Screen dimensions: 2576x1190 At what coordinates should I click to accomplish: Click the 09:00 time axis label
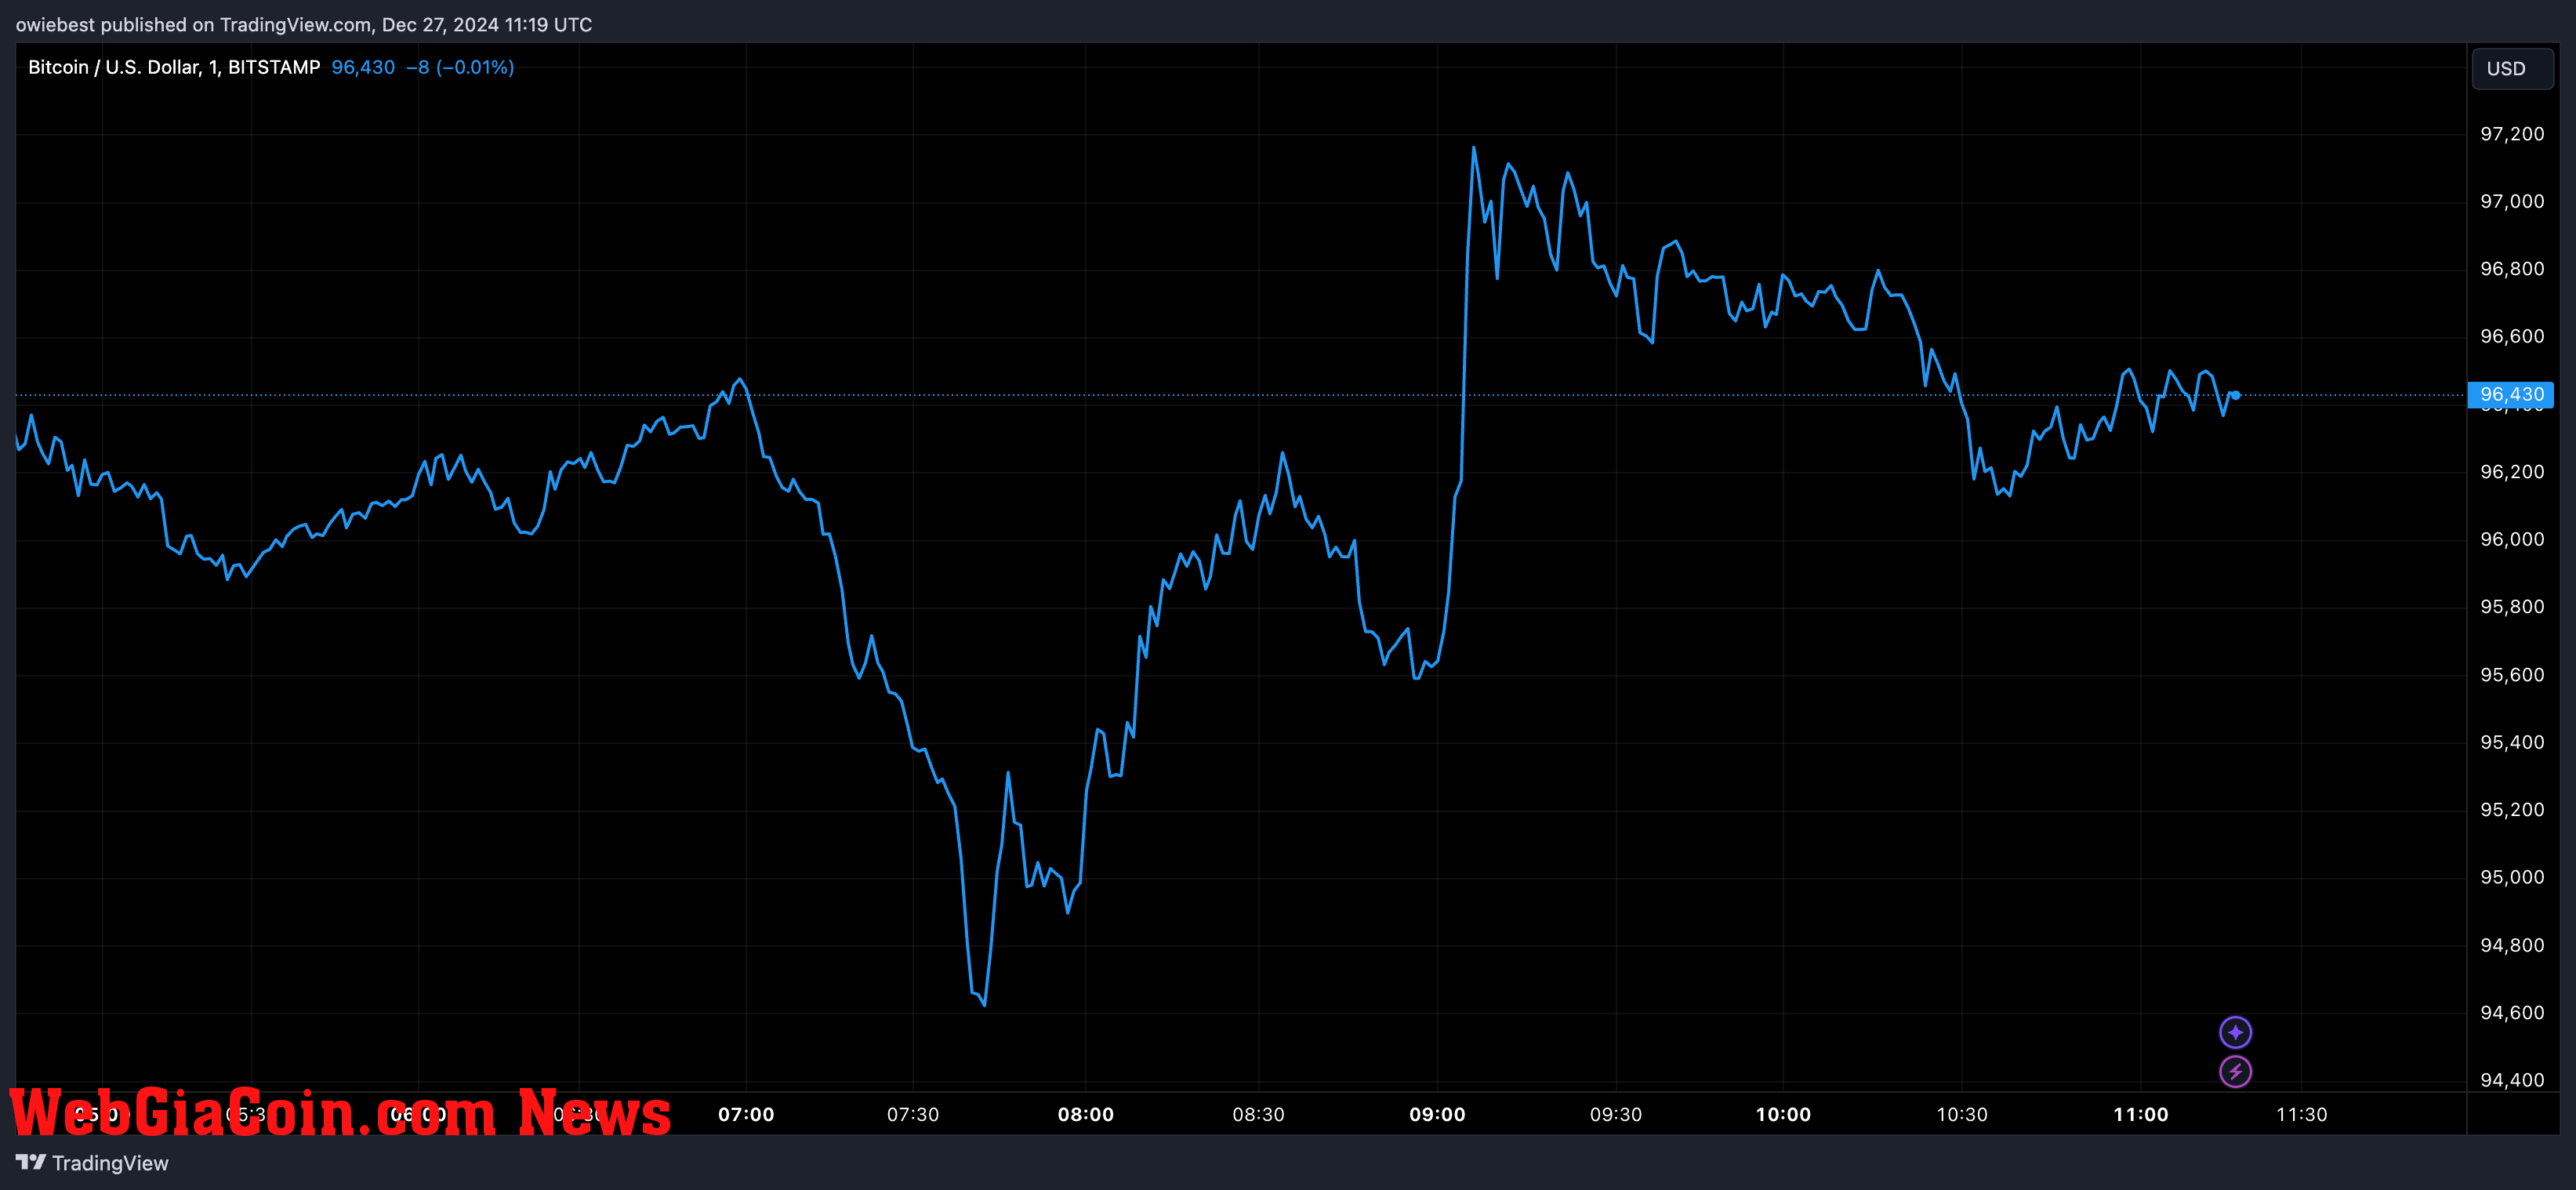(x=1437, y=1115)
